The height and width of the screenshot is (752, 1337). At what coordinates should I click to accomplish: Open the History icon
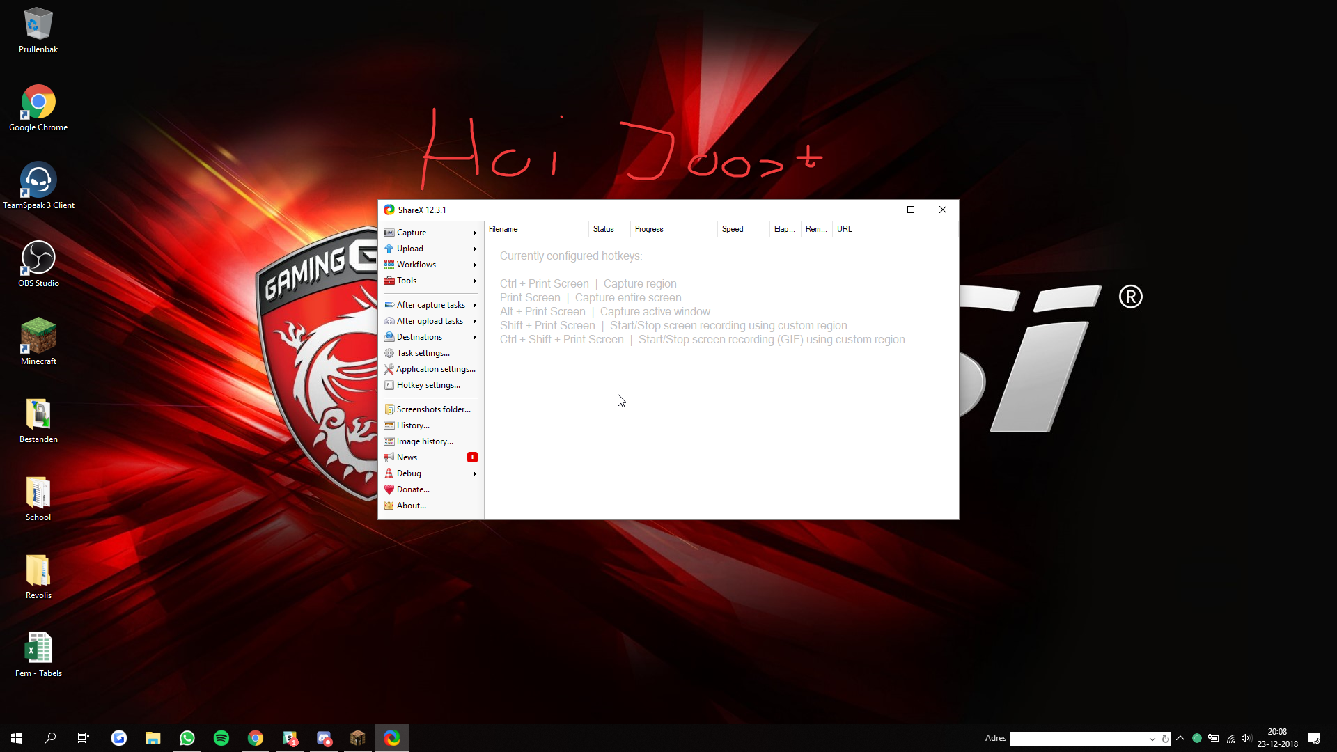(x=389, y=425)
